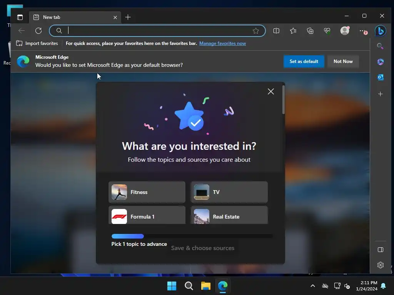This screenshot has height=295, width=394.
Task: Close the interests dialog
Action: [270, 91]
